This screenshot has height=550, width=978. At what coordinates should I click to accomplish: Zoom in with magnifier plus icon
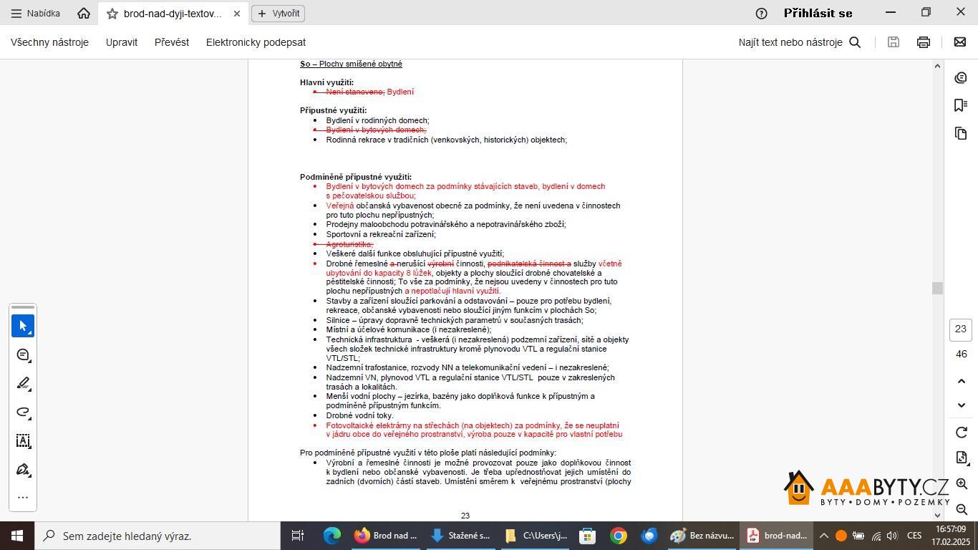pyautogui.click(x=962, y=484)
